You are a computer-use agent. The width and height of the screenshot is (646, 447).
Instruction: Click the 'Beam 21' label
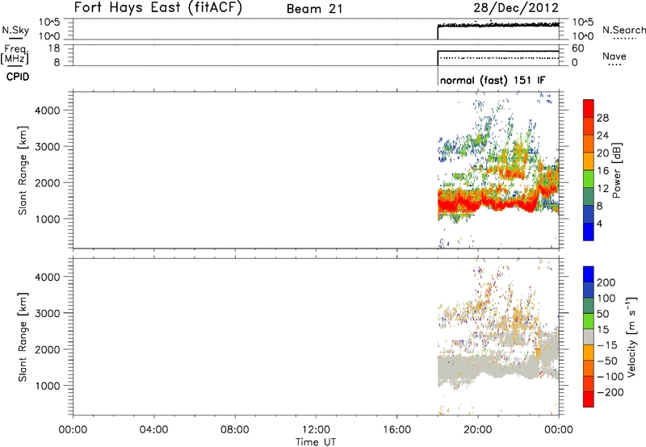coord(315,9)
